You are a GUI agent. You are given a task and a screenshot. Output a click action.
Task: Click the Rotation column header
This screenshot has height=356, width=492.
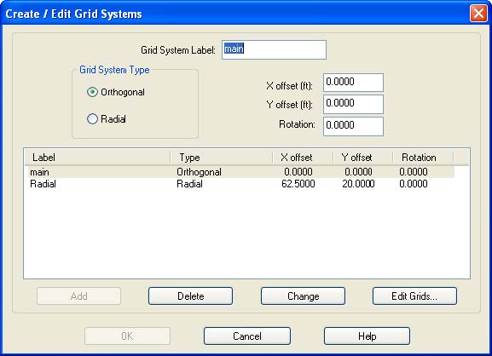[423, 158]
